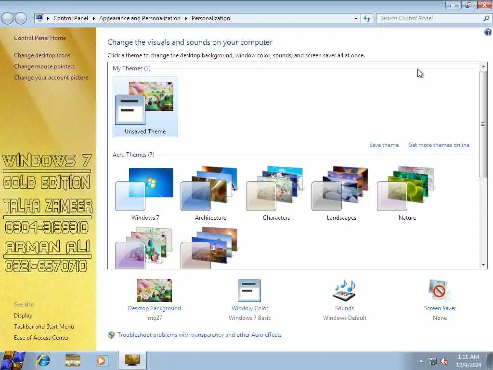
Task: Click the Refresh button in address bar
Action: coord(366,19)
